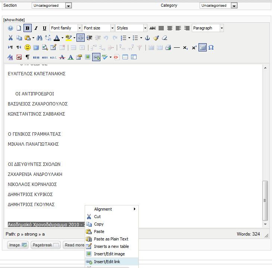Click the Remove formatting eraser icon

[x=164, y=38]
